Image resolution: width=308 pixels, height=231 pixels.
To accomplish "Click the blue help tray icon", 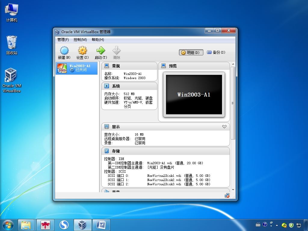I will tap(265, 224).
